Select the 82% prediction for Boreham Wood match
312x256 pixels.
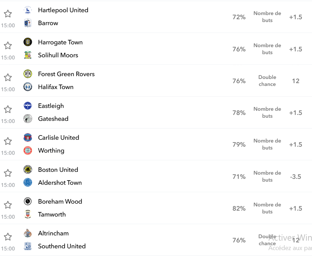coord(239,209)
